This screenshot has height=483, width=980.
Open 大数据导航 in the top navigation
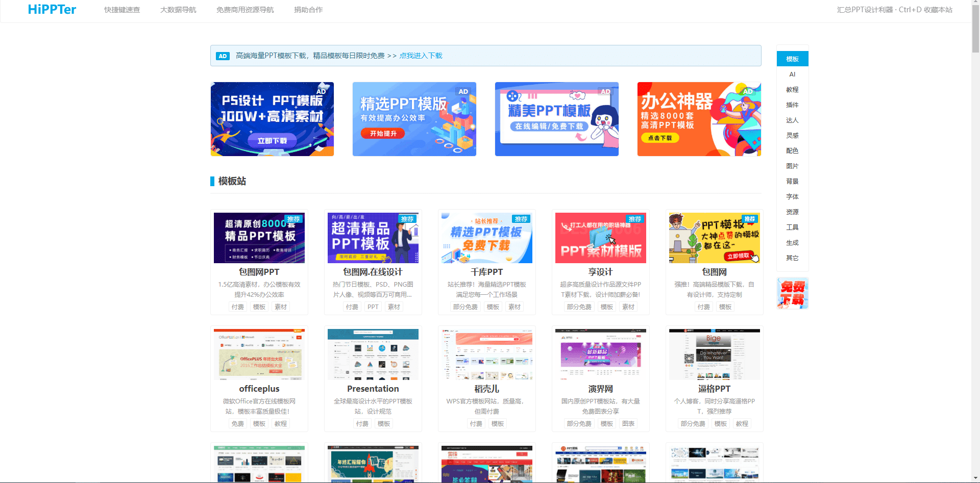coord(178,10)
